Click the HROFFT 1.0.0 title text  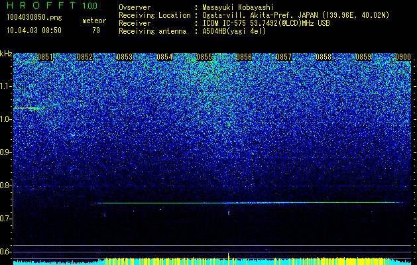click(x=52, y=5)
